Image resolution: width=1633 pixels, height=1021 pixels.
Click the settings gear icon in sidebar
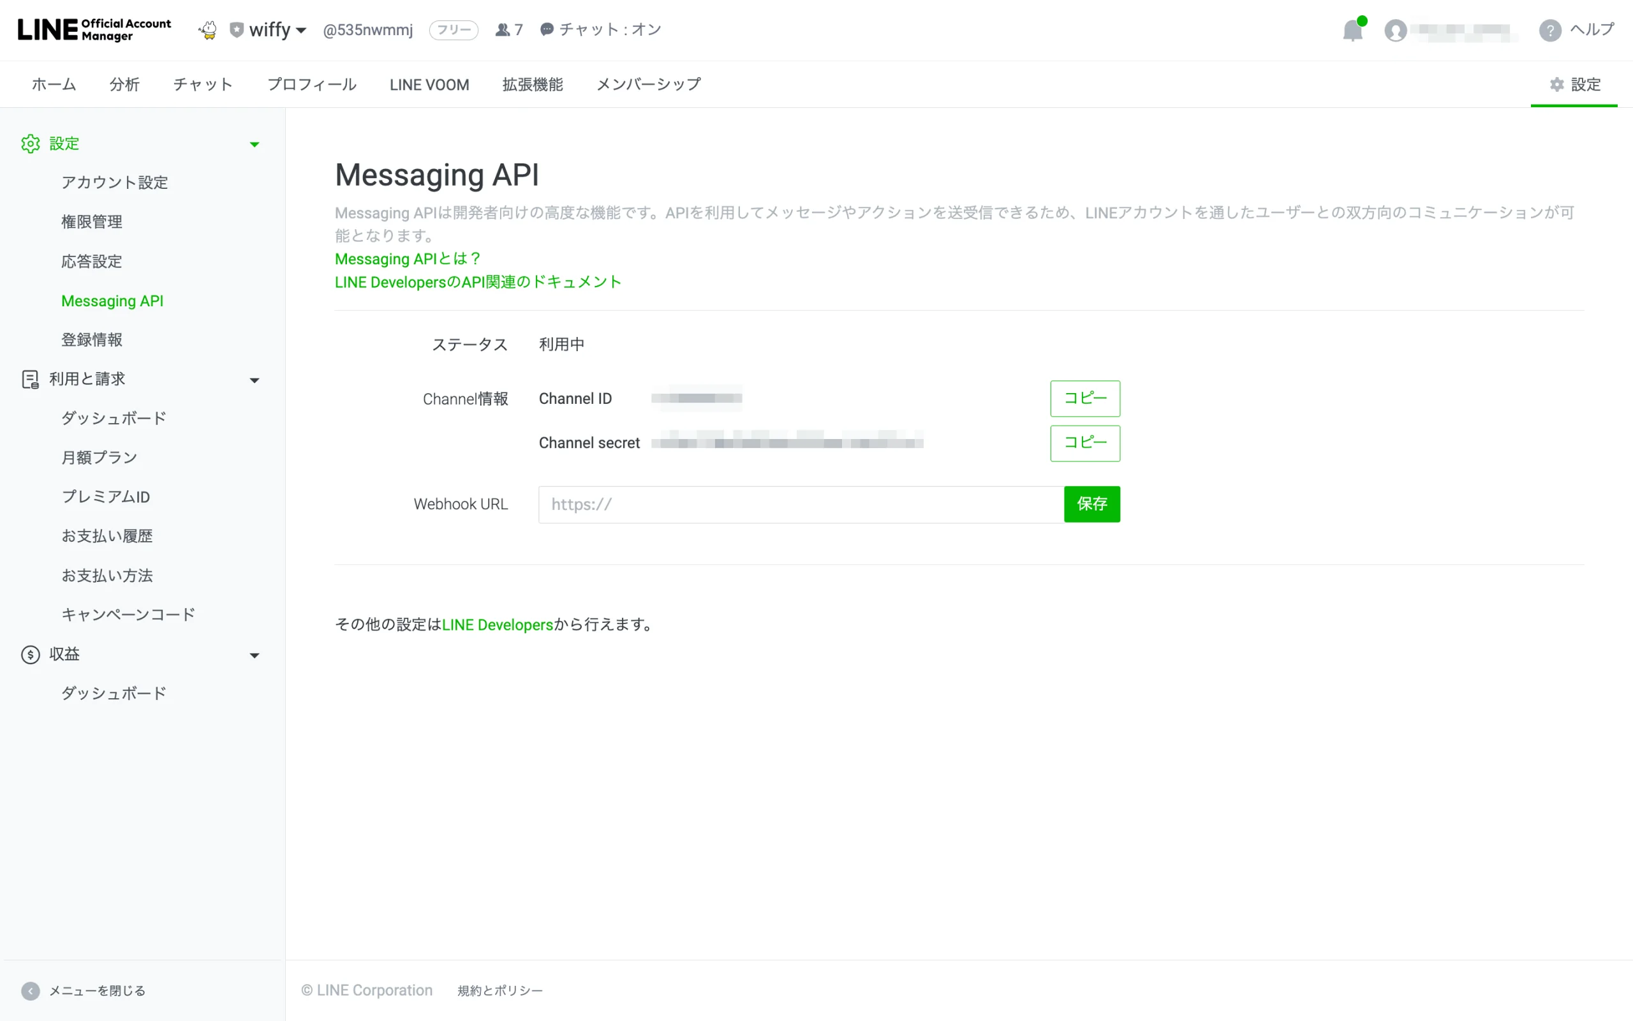pyautogui.click(x=31, y=144)
